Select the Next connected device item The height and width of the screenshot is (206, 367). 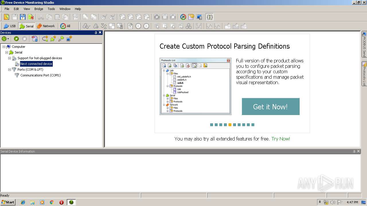click(36, 64)
